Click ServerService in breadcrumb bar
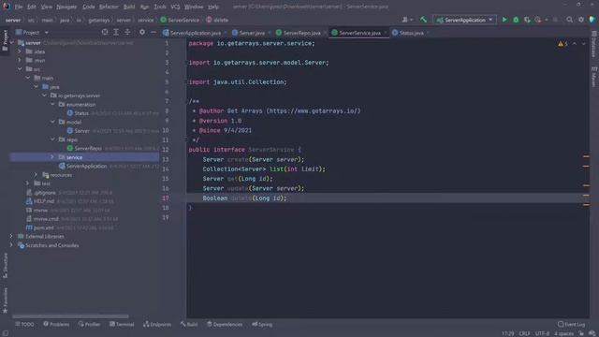Image resolution: width=599 pixels, height=337 pixels. (180, 20)
